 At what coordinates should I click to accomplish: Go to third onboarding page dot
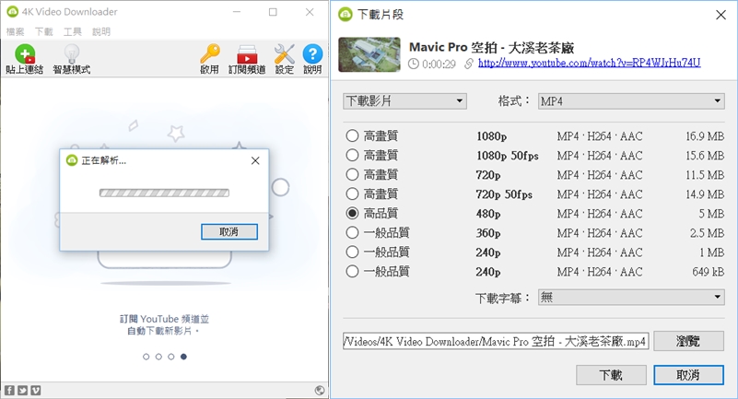171,357
